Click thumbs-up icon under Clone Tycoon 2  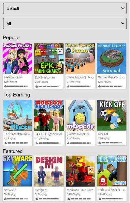(x=68, y=86)
